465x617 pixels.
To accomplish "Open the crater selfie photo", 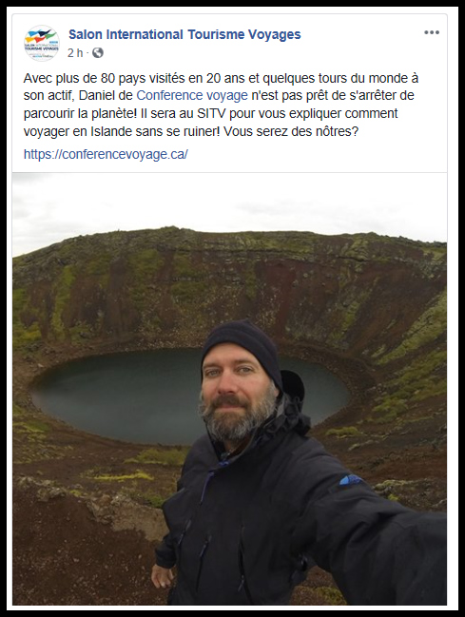I will point(229,389).
